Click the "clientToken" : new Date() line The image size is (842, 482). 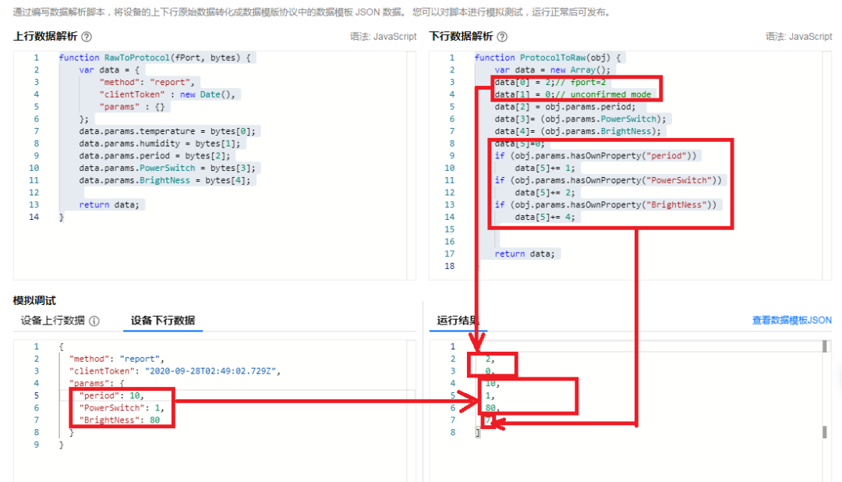click(168, 94)
